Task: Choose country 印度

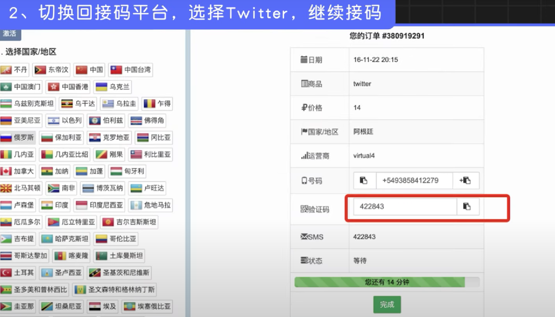Action: [55, 205]
